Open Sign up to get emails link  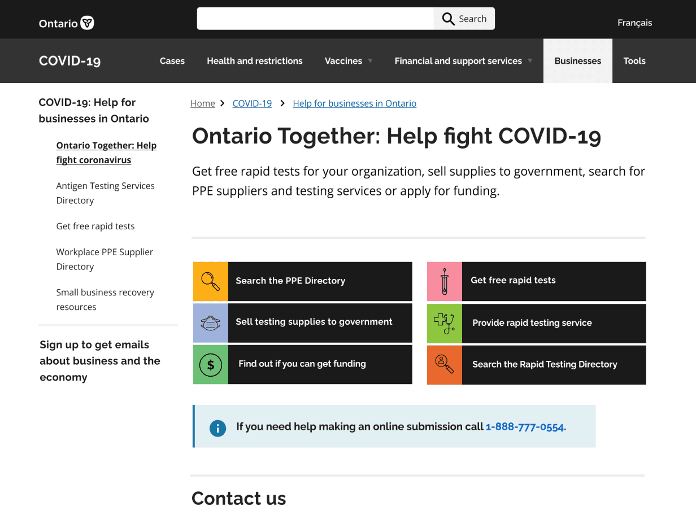[x=100, y=361]
